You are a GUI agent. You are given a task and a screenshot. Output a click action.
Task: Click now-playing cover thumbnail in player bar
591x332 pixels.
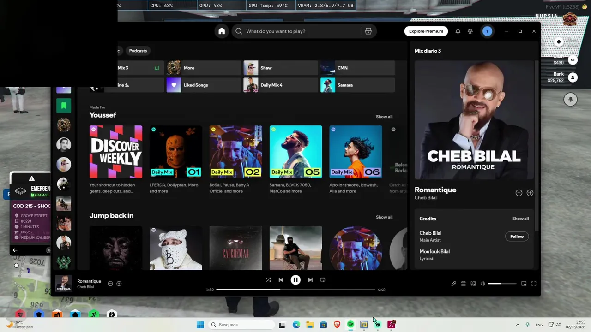click(64, 284)
